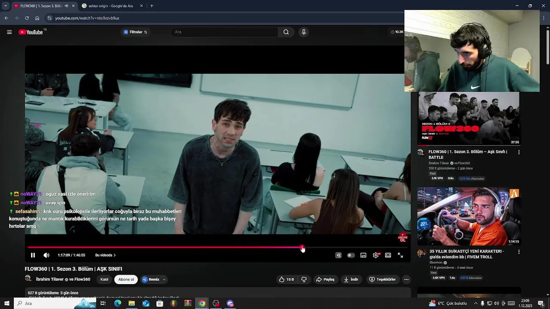
Task: Click the Remix button
Action: 151,279
